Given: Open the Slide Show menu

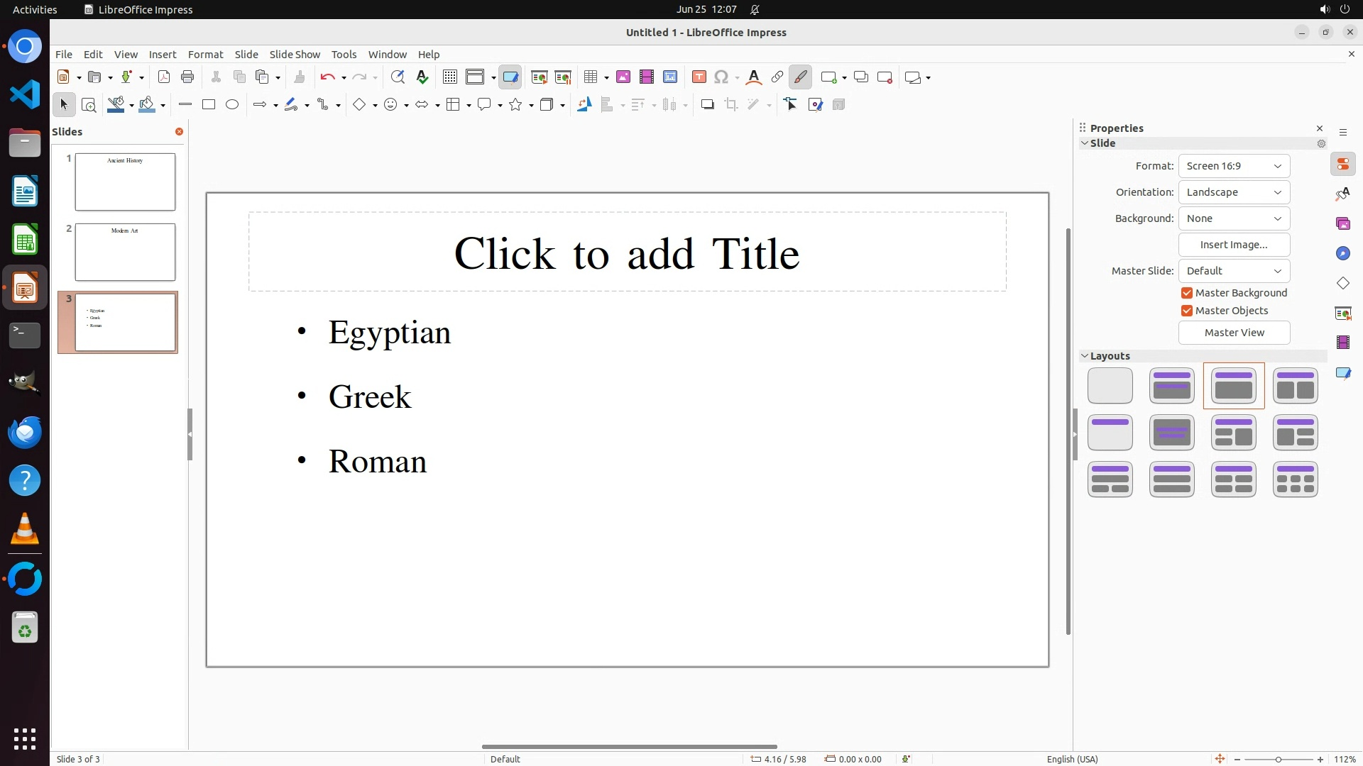Looking at the screenshot, I should tap(295, 55).
